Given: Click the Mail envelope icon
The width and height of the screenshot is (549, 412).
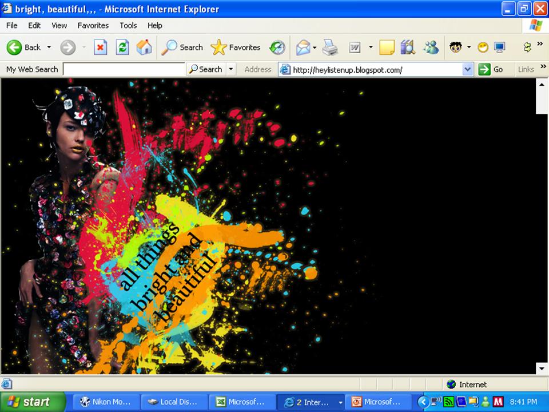Looking at the screenshot, I should pos(303,47).
